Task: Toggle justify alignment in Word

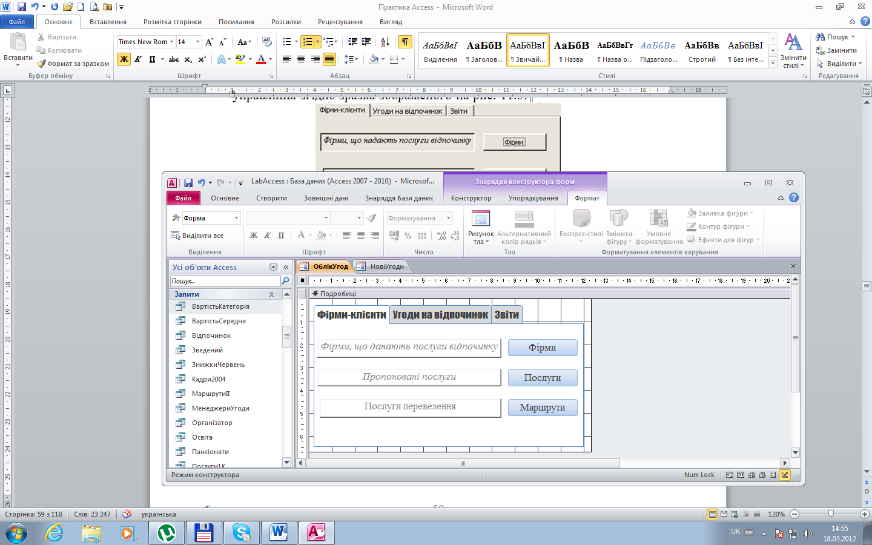Action: 329,59
